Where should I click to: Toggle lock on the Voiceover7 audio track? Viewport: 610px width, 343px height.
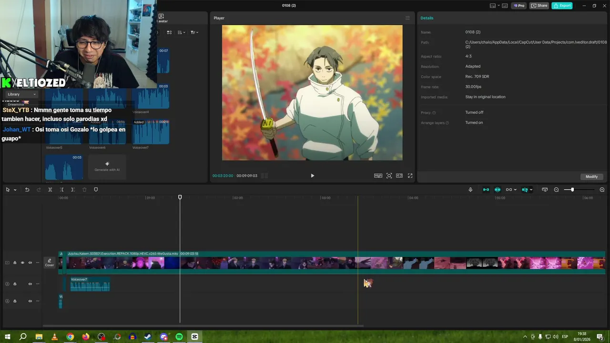pos(15,284)
